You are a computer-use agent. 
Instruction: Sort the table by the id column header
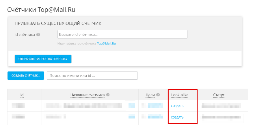[x=22, y=95]
